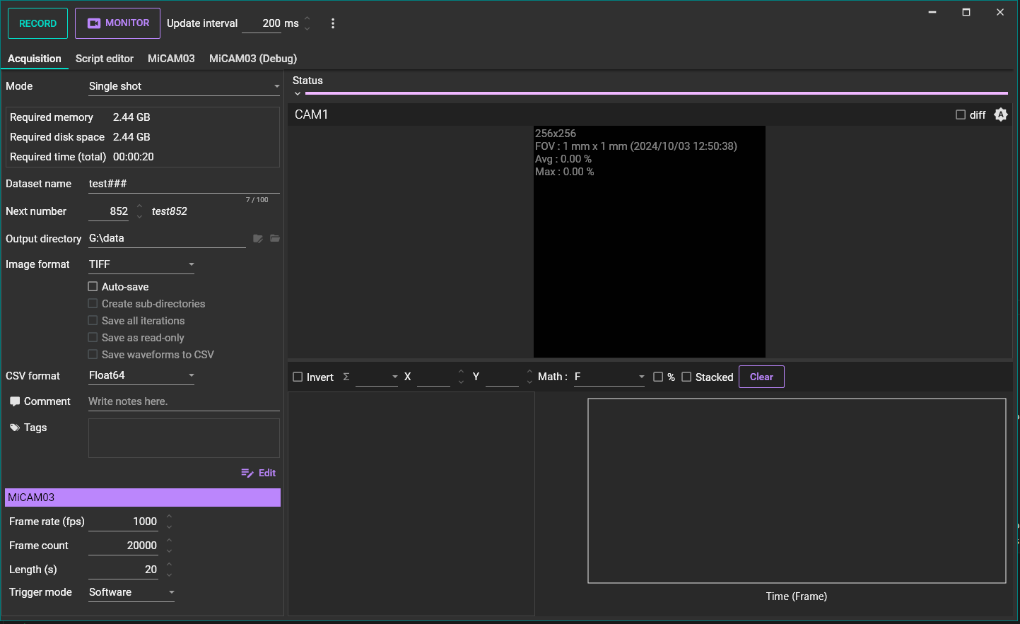Collapse the Status section chevron
1020x624 pixels.
pos(298,93)
